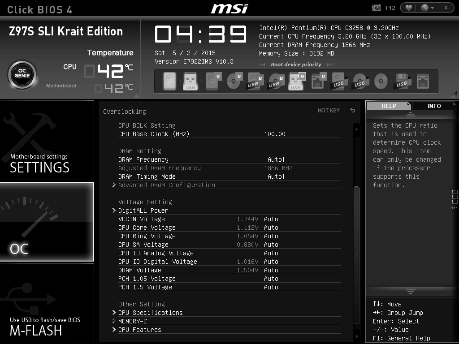The height and width of the screenshot is (344, 459).
Task: Open DRAM Timing Mode [Auto] option
Action: click(275, 176)
